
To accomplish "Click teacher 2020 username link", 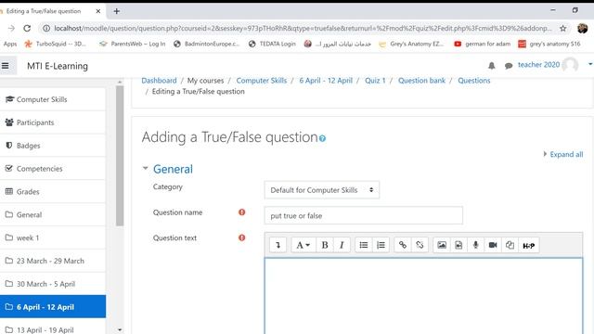I will point(538,65).
